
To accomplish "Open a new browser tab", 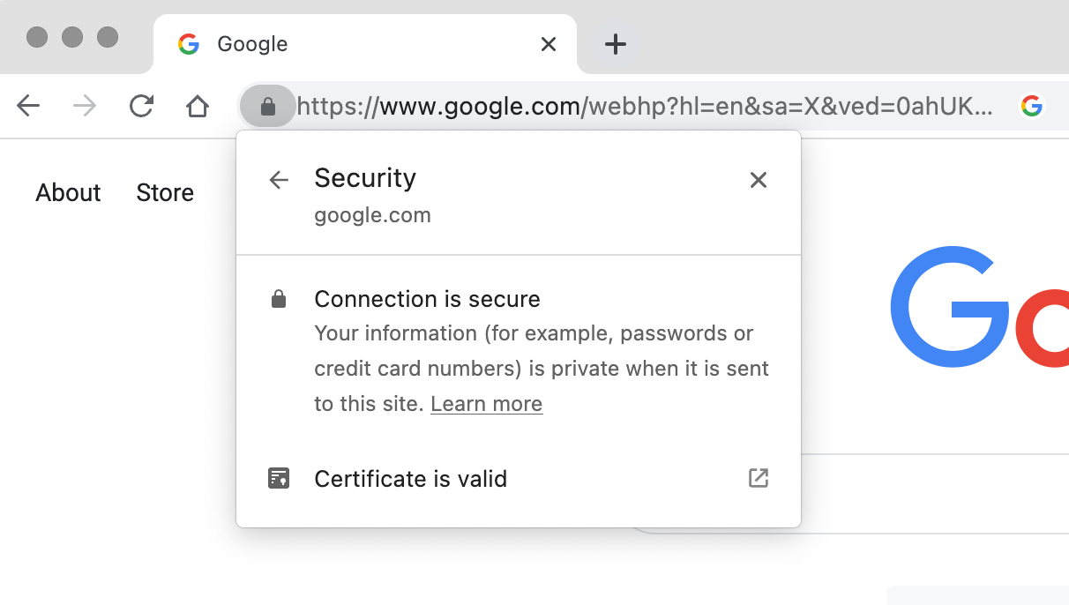I will 614,43.
